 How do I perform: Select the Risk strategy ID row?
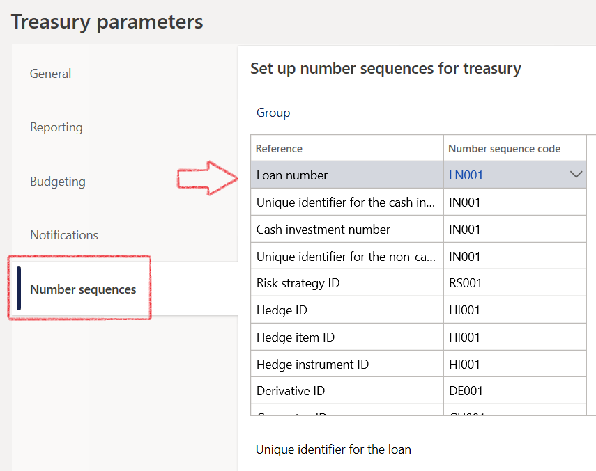298,283
